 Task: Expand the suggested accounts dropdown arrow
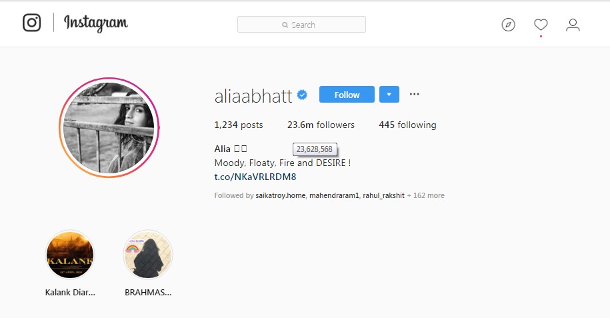389,95
